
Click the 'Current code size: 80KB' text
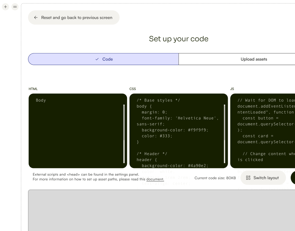click(215, 178)
